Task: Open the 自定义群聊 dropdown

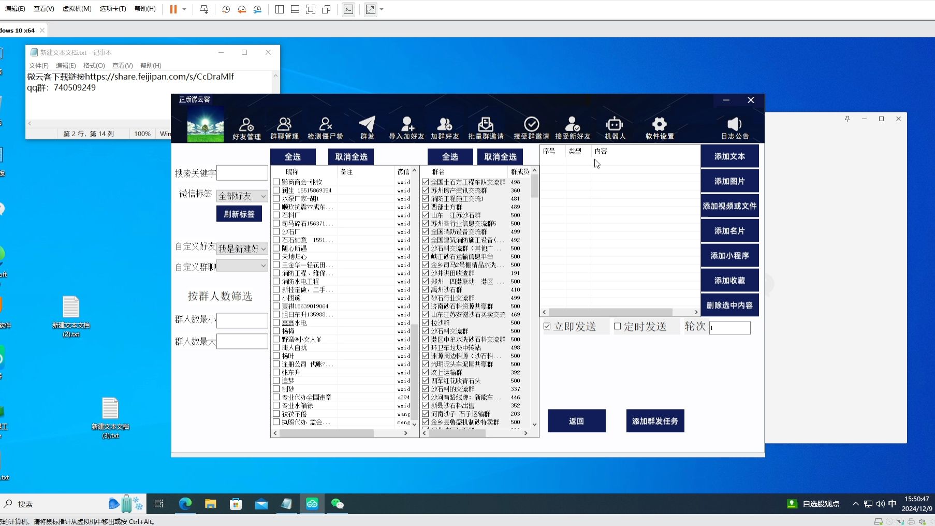Action: [242, 266]
